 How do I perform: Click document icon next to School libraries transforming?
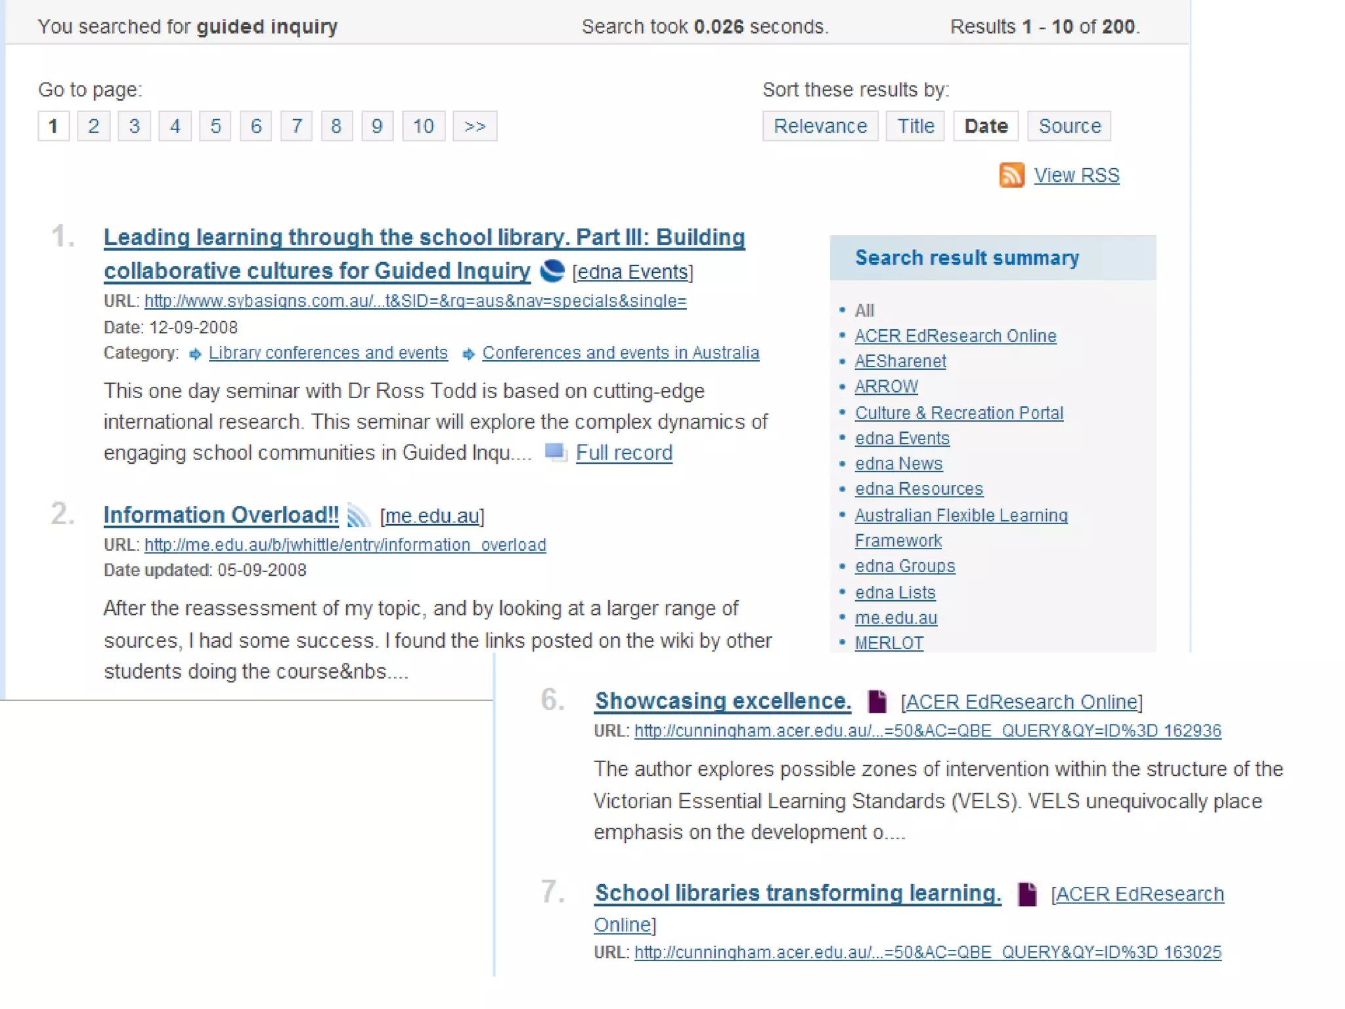(x=1026, y=894)
